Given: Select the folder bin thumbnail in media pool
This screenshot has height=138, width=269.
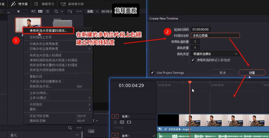Looking at the screenshot, I should tap(62, 23).
